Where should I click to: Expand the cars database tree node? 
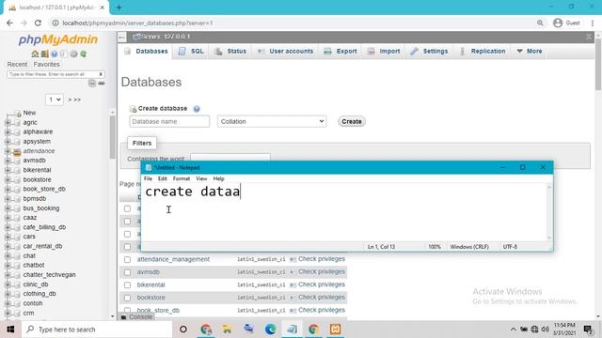(8, 237)
